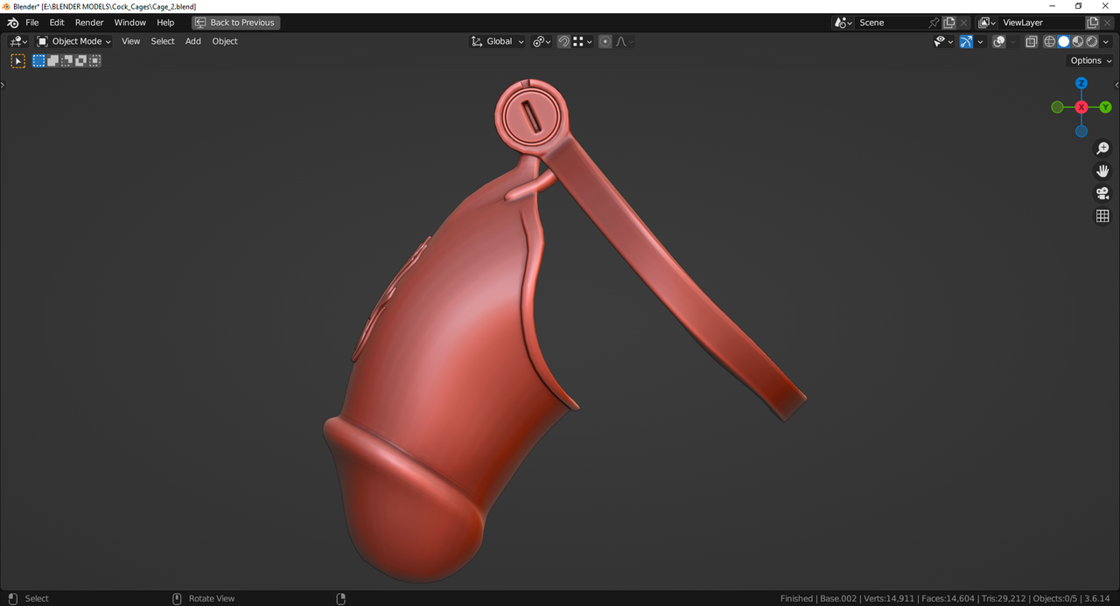Viewport: 1120px width, 606px height.
Task: Open viewport shading options dropdown
Action: click(1106, 41)
